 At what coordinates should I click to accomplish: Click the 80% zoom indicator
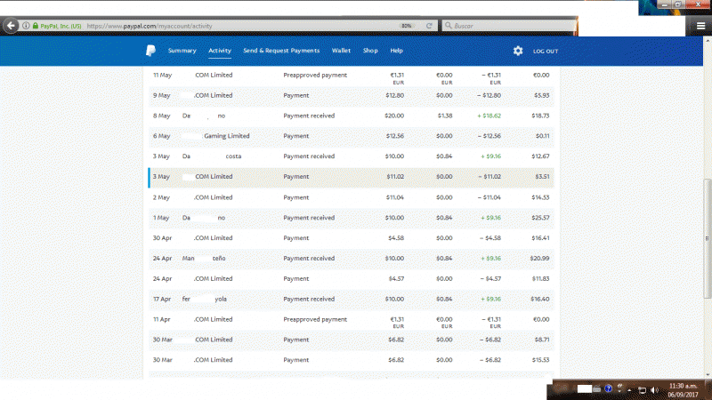coord(407,26)
